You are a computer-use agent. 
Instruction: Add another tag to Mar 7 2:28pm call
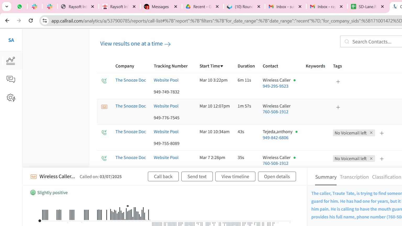click(x=382, y=159)
